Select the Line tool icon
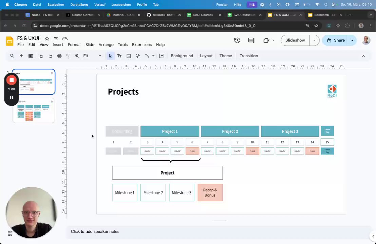This screenshot has width=376, height=244. pyautogui.click(x=147, y=56)
